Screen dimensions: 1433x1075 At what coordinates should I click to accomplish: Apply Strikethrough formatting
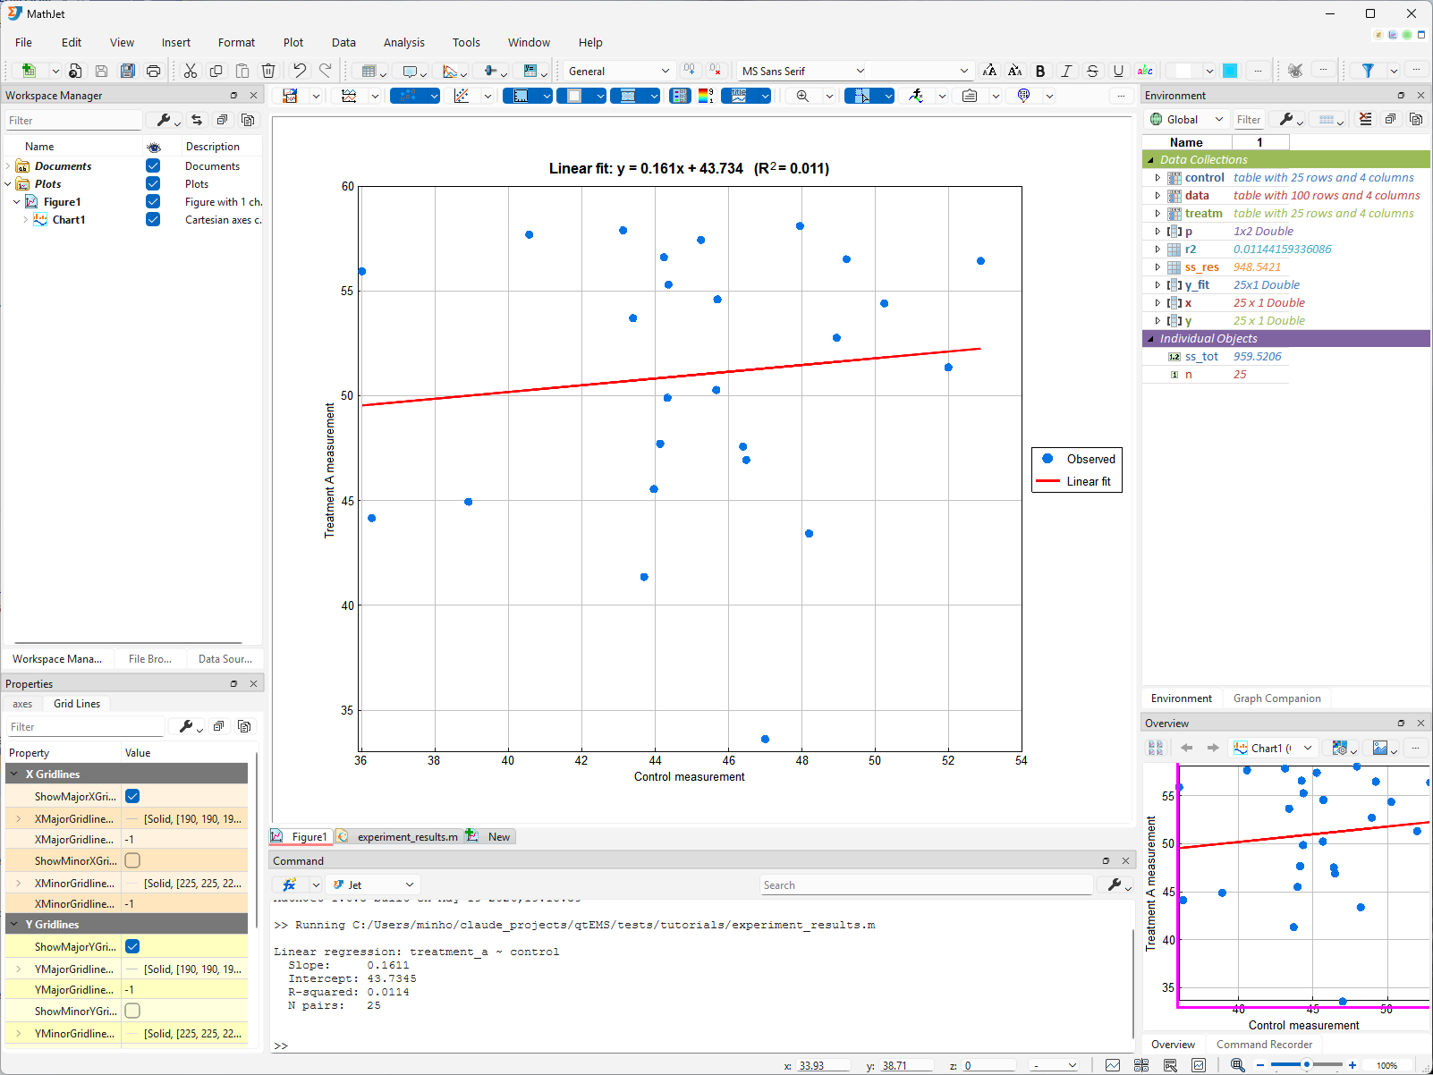(1092, 71)
